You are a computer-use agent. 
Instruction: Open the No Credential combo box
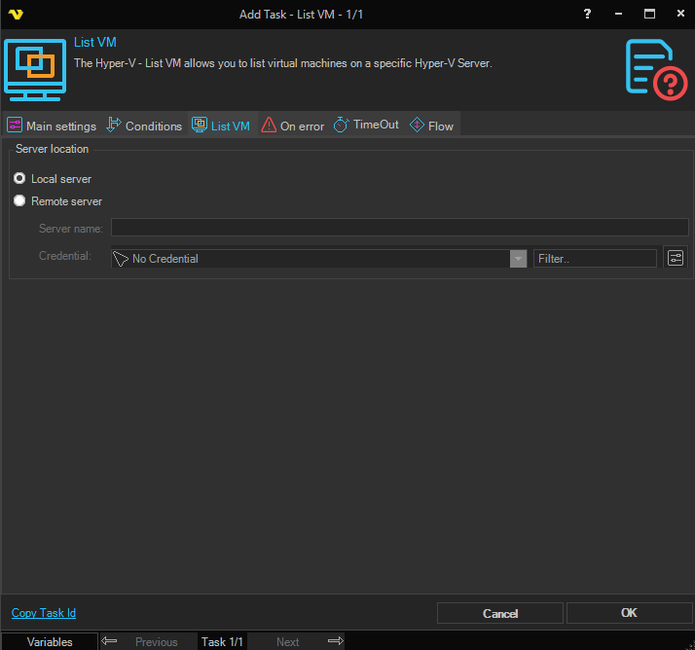point(311,259)
